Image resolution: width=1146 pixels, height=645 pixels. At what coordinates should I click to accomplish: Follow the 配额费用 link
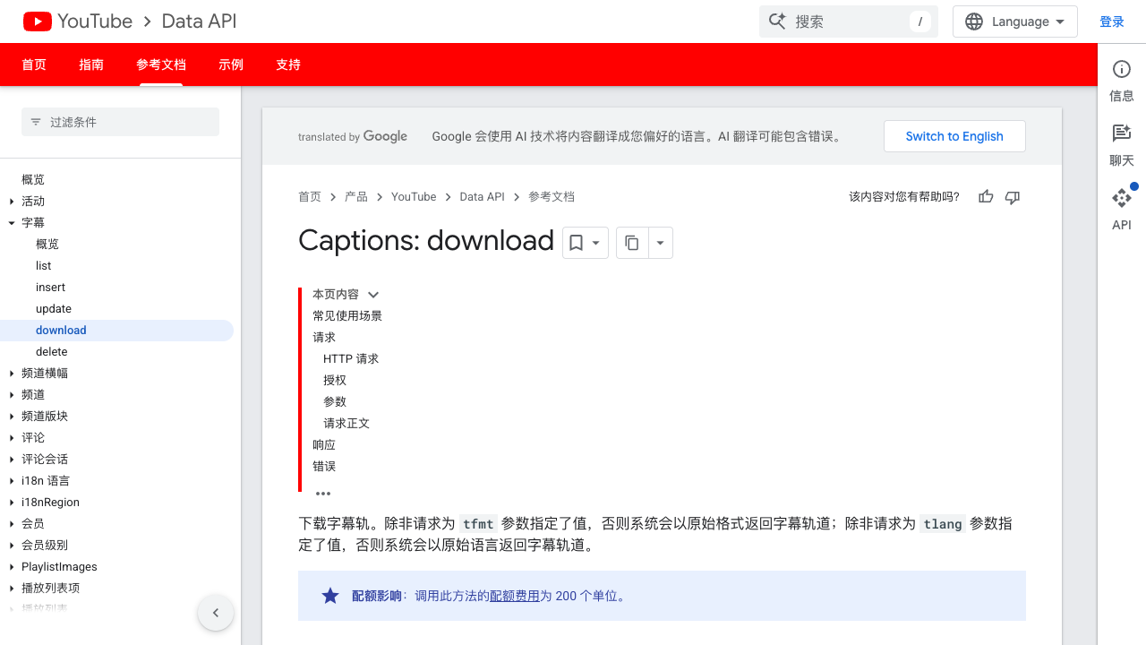(515, 596)
